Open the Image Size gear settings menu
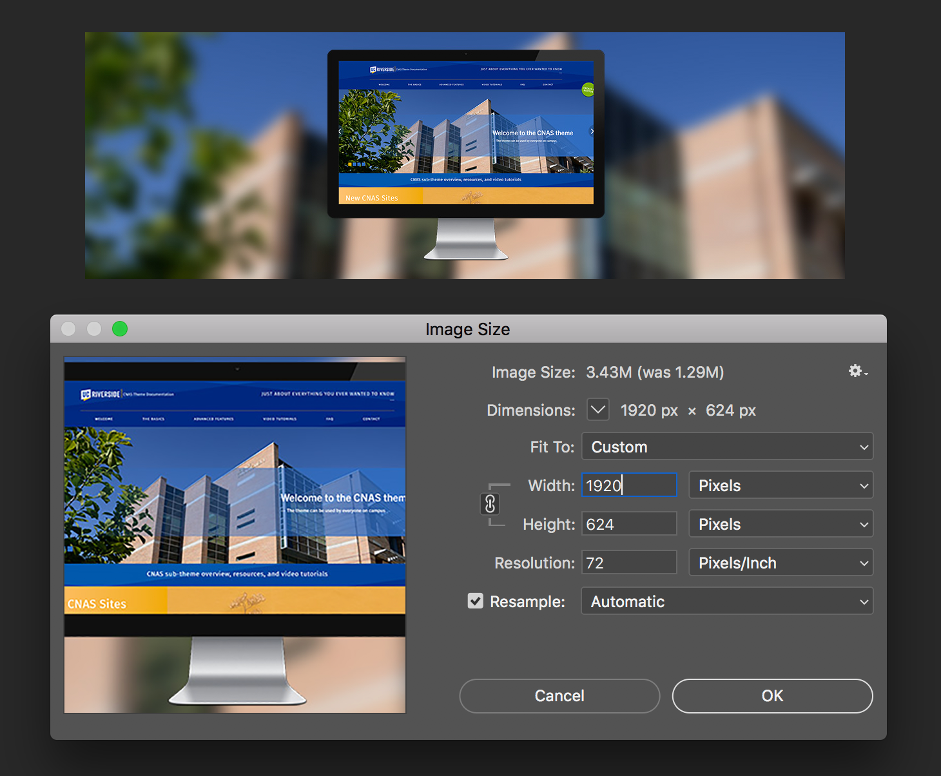 (857, 371)
